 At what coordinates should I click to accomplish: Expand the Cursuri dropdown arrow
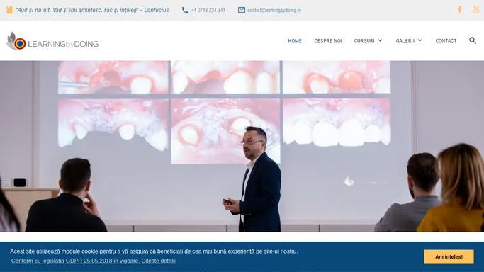pyautogui.click(x=380, y=40)
